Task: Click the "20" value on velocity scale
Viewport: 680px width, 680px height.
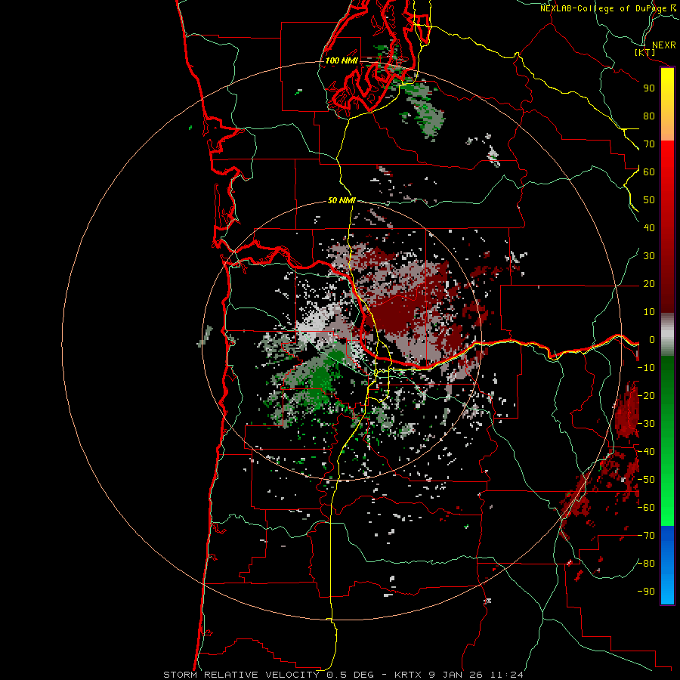Action: pos(649,283)
